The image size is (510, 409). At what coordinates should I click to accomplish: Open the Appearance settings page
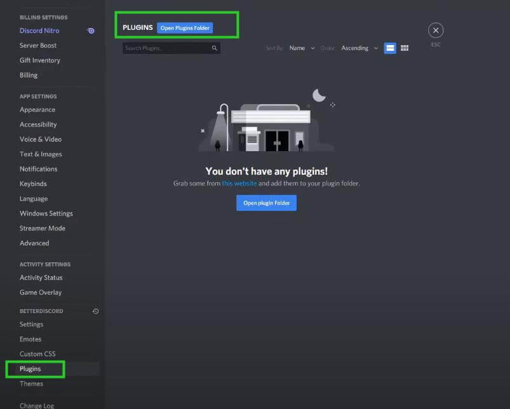[x=37, y=110]
